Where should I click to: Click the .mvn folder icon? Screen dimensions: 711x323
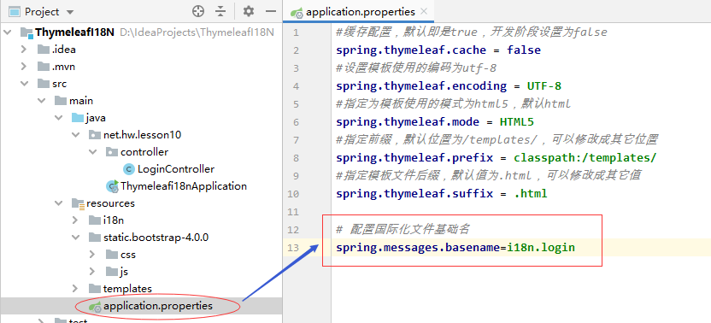click(x=44, y=67)
